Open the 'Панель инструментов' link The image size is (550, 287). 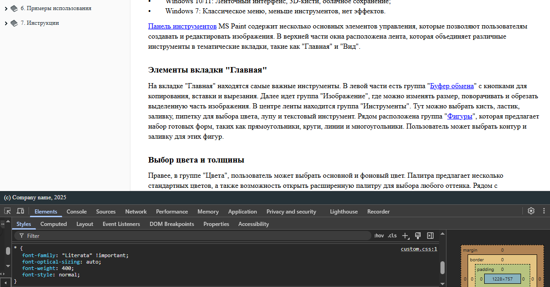(x=182, y=27)
